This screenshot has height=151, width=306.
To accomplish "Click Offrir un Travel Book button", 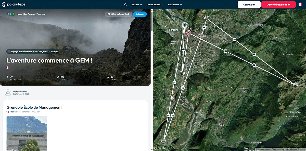I will point(118,14).
